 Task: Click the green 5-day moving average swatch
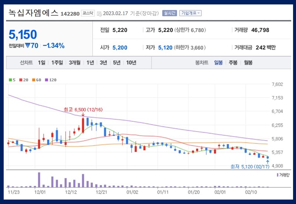pyautogui.click(x=10, y=80)
